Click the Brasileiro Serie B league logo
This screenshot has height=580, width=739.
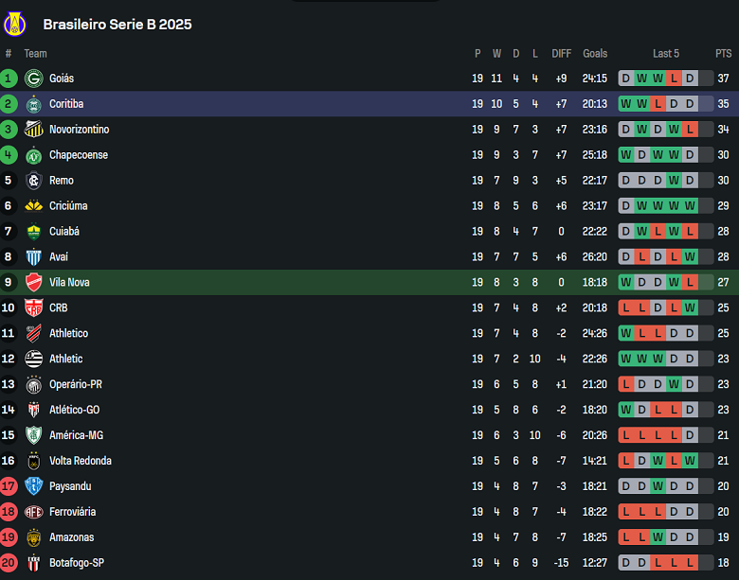(16, 24)
